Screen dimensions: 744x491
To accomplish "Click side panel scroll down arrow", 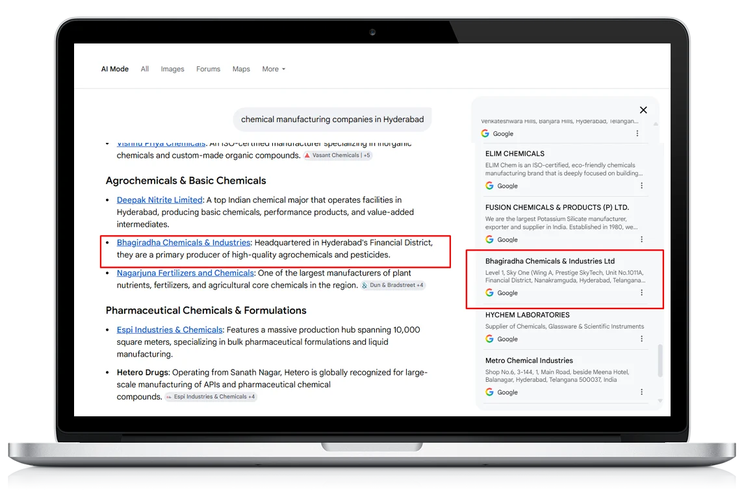I will point(660,401).
